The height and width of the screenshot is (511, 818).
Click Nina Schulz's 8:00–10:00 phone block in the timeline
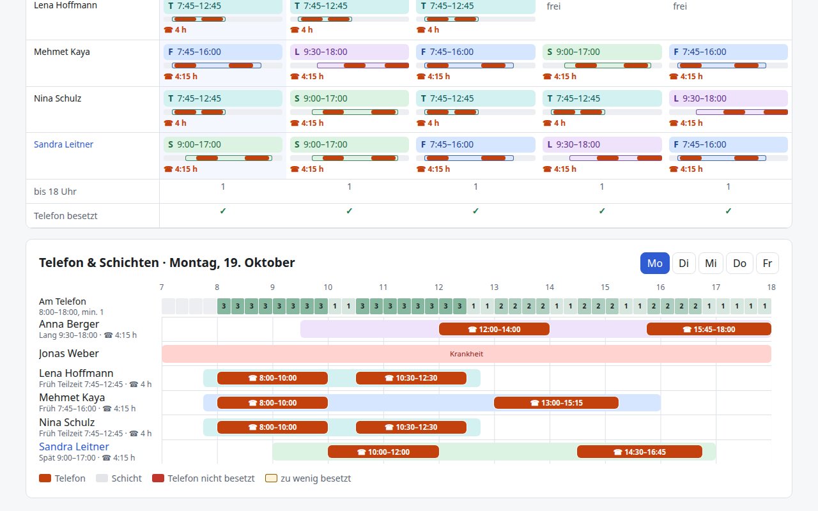272,427
